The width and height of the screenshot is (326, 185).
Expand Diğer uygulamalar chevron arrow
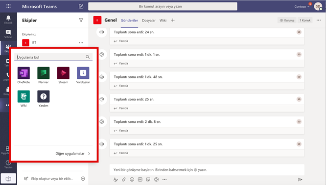pos(89,154)
